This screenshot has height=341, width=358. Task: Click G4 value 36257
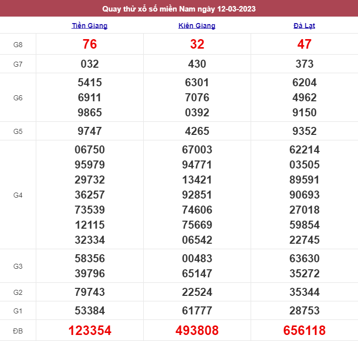tap(90, 195)
